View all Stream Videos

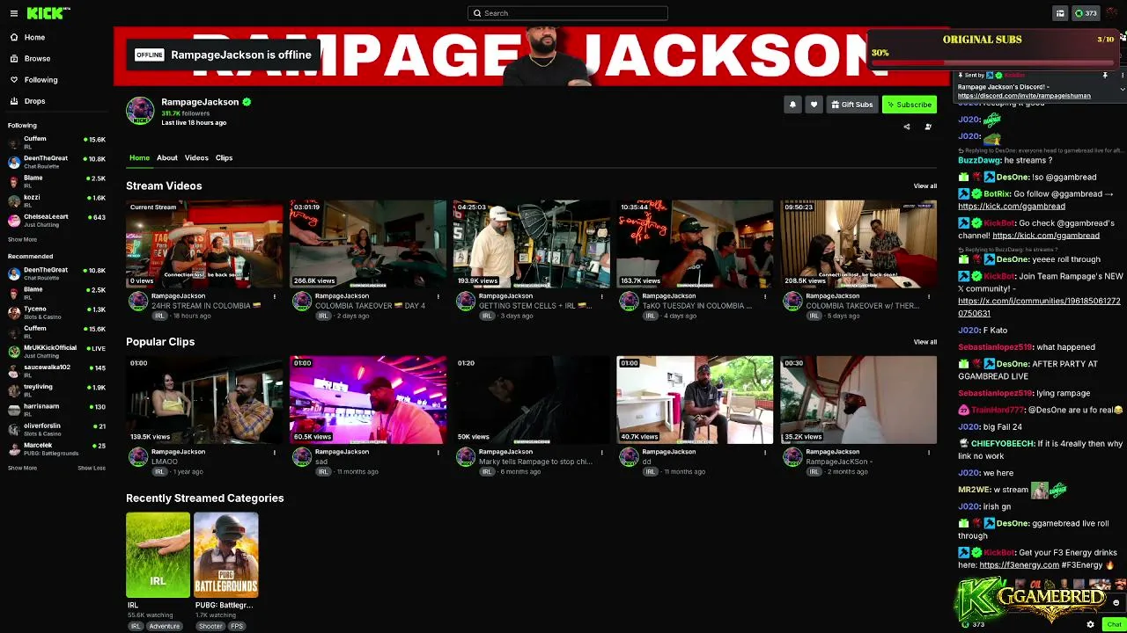[925, 186]
